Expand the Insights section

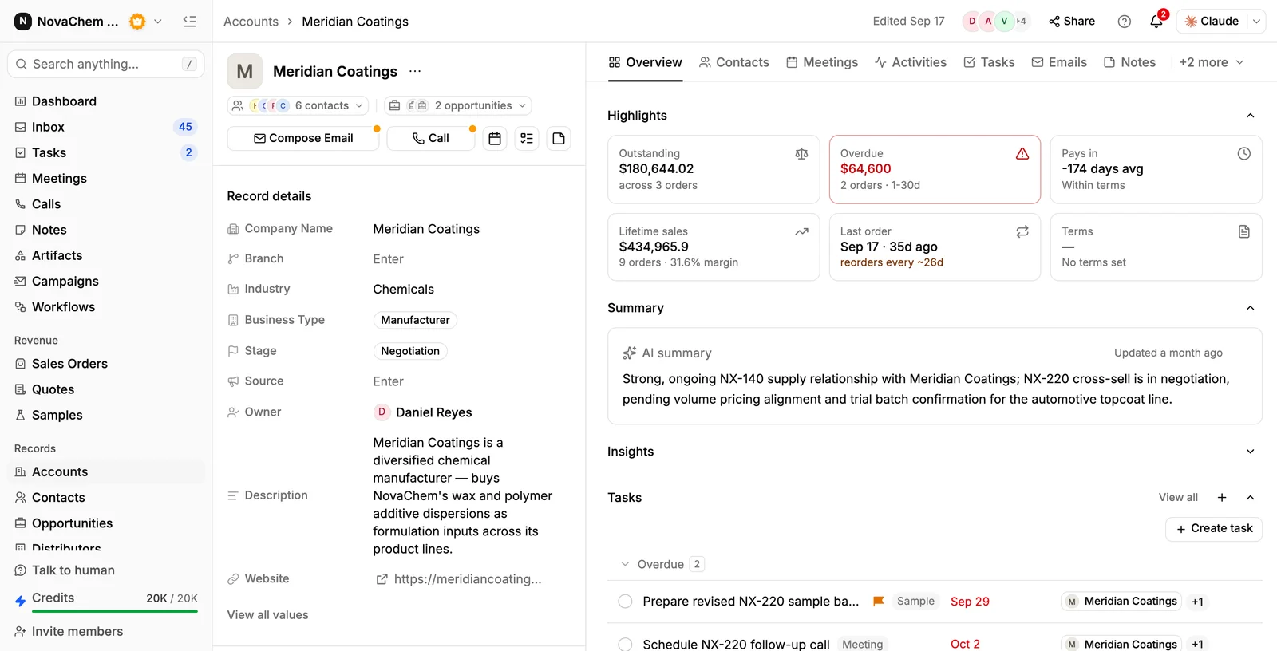click(1250, 452)
